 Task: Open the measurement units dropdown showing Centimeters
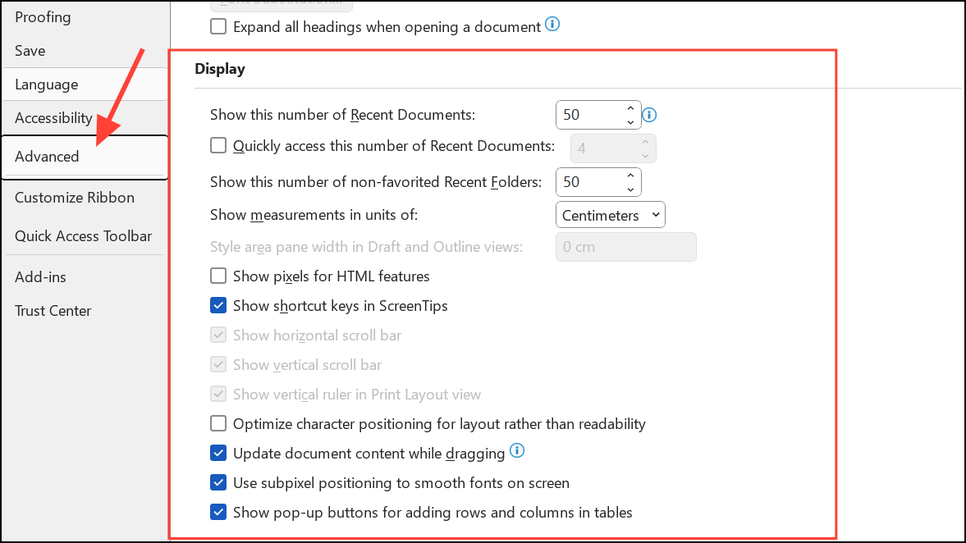pos(610,214)
